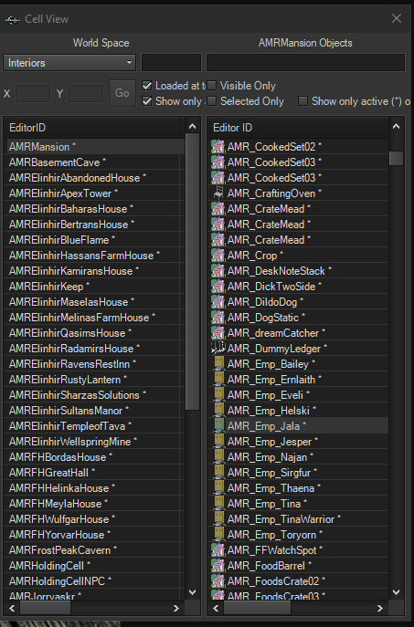Click the AMR_CookedSet02 object icon
Screen dimensions: 414x627
218,147
